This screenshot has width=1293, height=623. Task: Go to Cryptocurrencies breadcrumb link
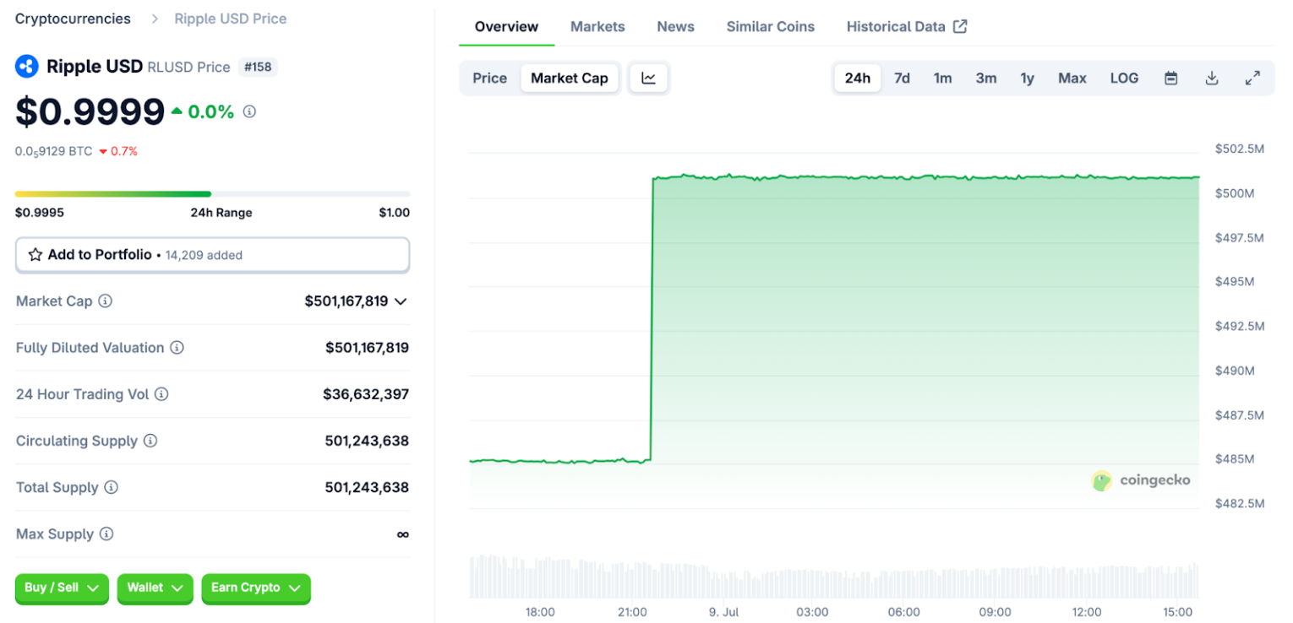tap(73, 19)
